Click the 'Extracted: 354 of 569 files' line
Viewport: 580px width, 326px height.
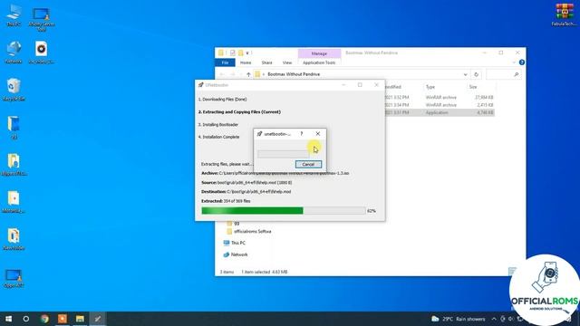coord(226,201)
